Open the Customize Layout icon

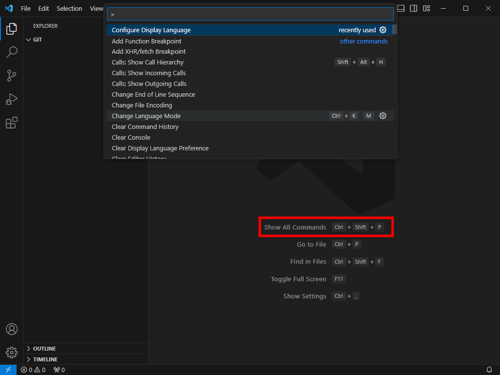pos(426,8)
